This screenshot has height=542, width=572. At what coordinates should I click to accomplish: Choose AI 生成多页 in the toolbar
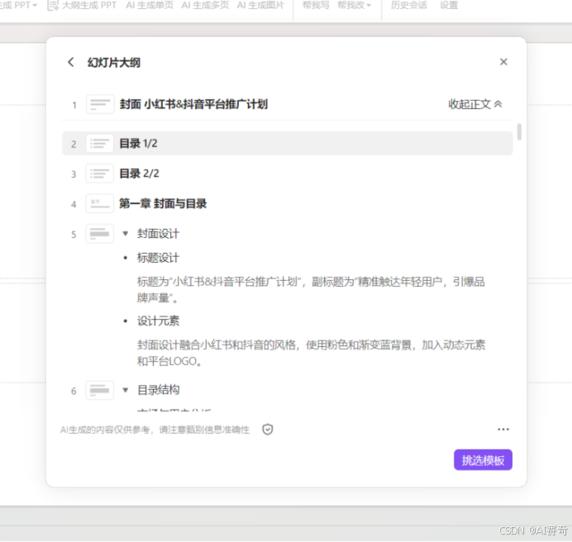coord(205,6)
